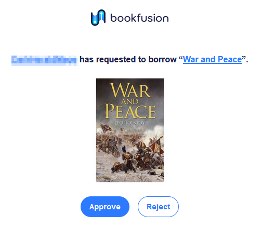The width and height of the screenshot is (261, 228).
Task: Open the "War and Peace" book link
Action: click(212, 59)
